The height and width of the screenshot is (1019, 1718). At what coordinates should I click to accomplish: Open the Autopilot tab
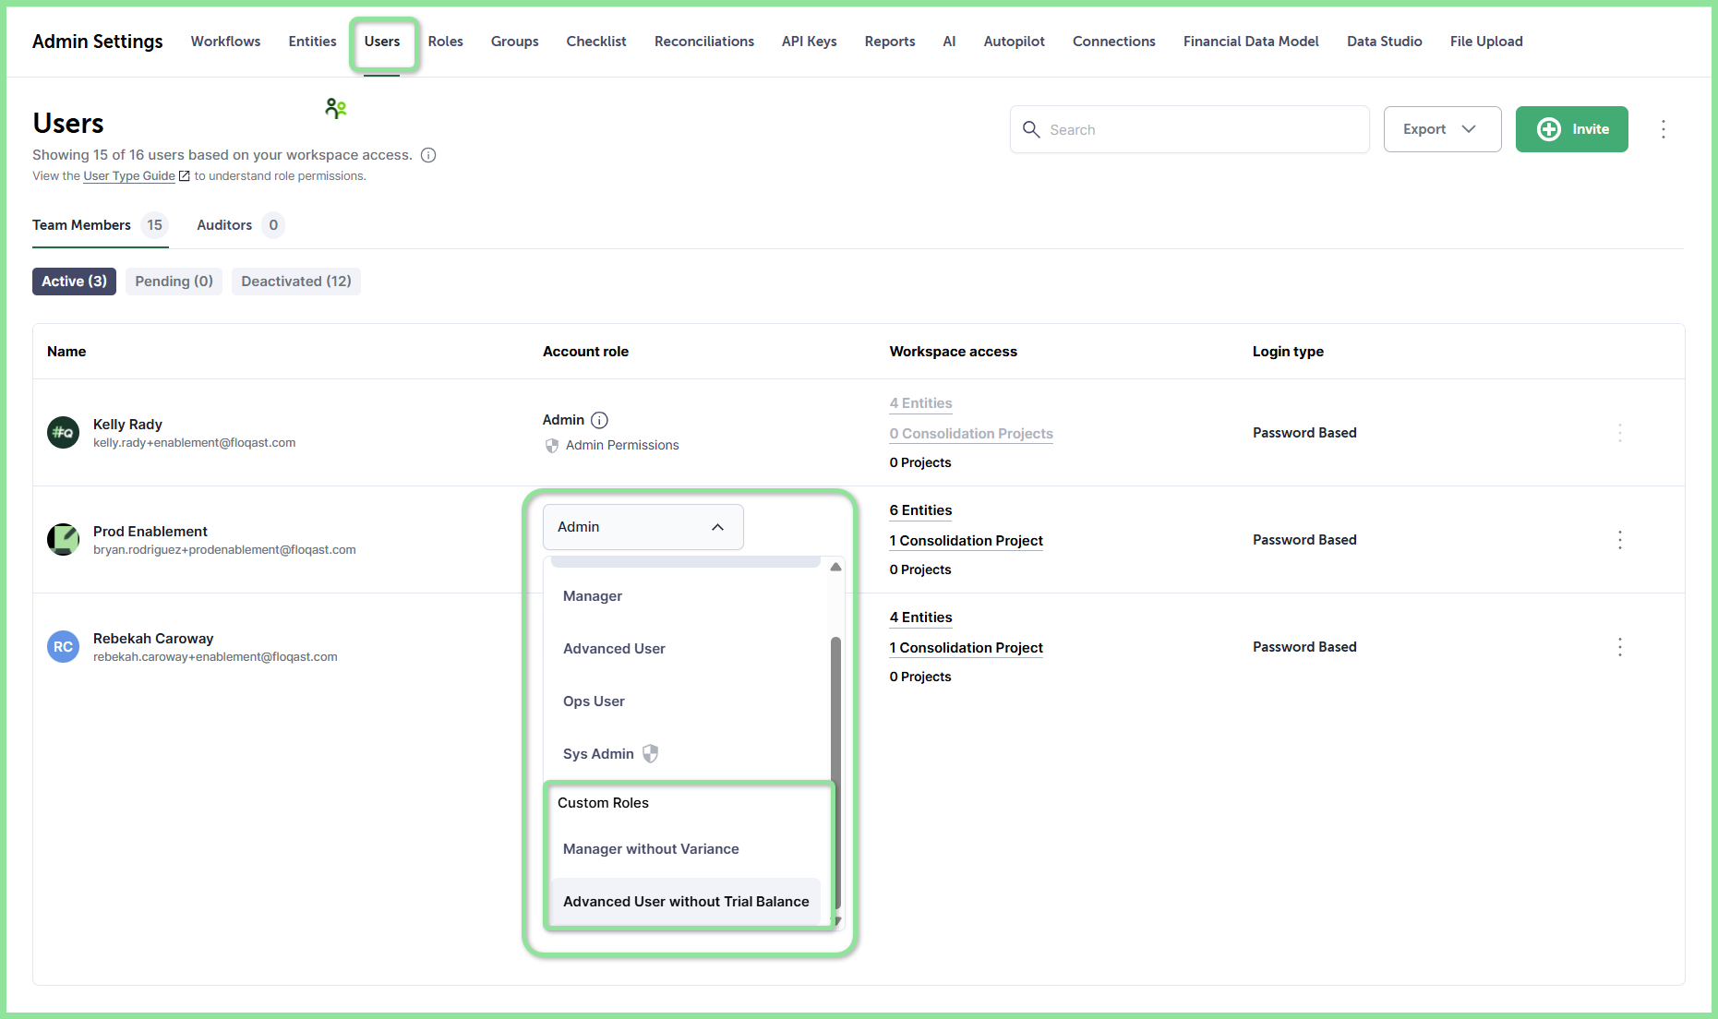click(x=1014, y=42)
